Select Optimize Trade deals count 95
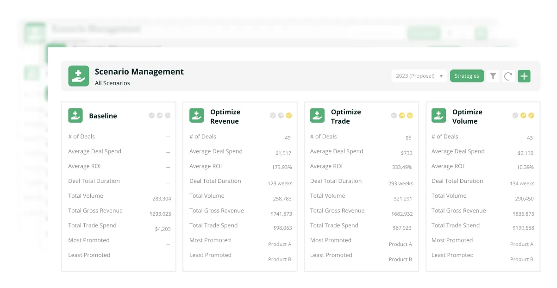The width and height of the screenshot is (557, 288). (x=408, y=138)
